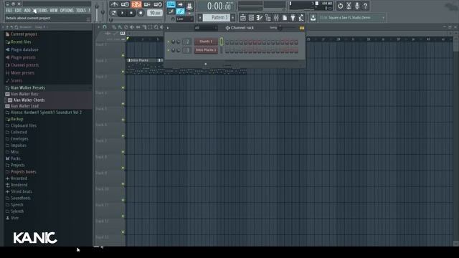Select the Alan Walker Chords preset
The height and width of the screenshot is (258, 459).
coord(29,100)
